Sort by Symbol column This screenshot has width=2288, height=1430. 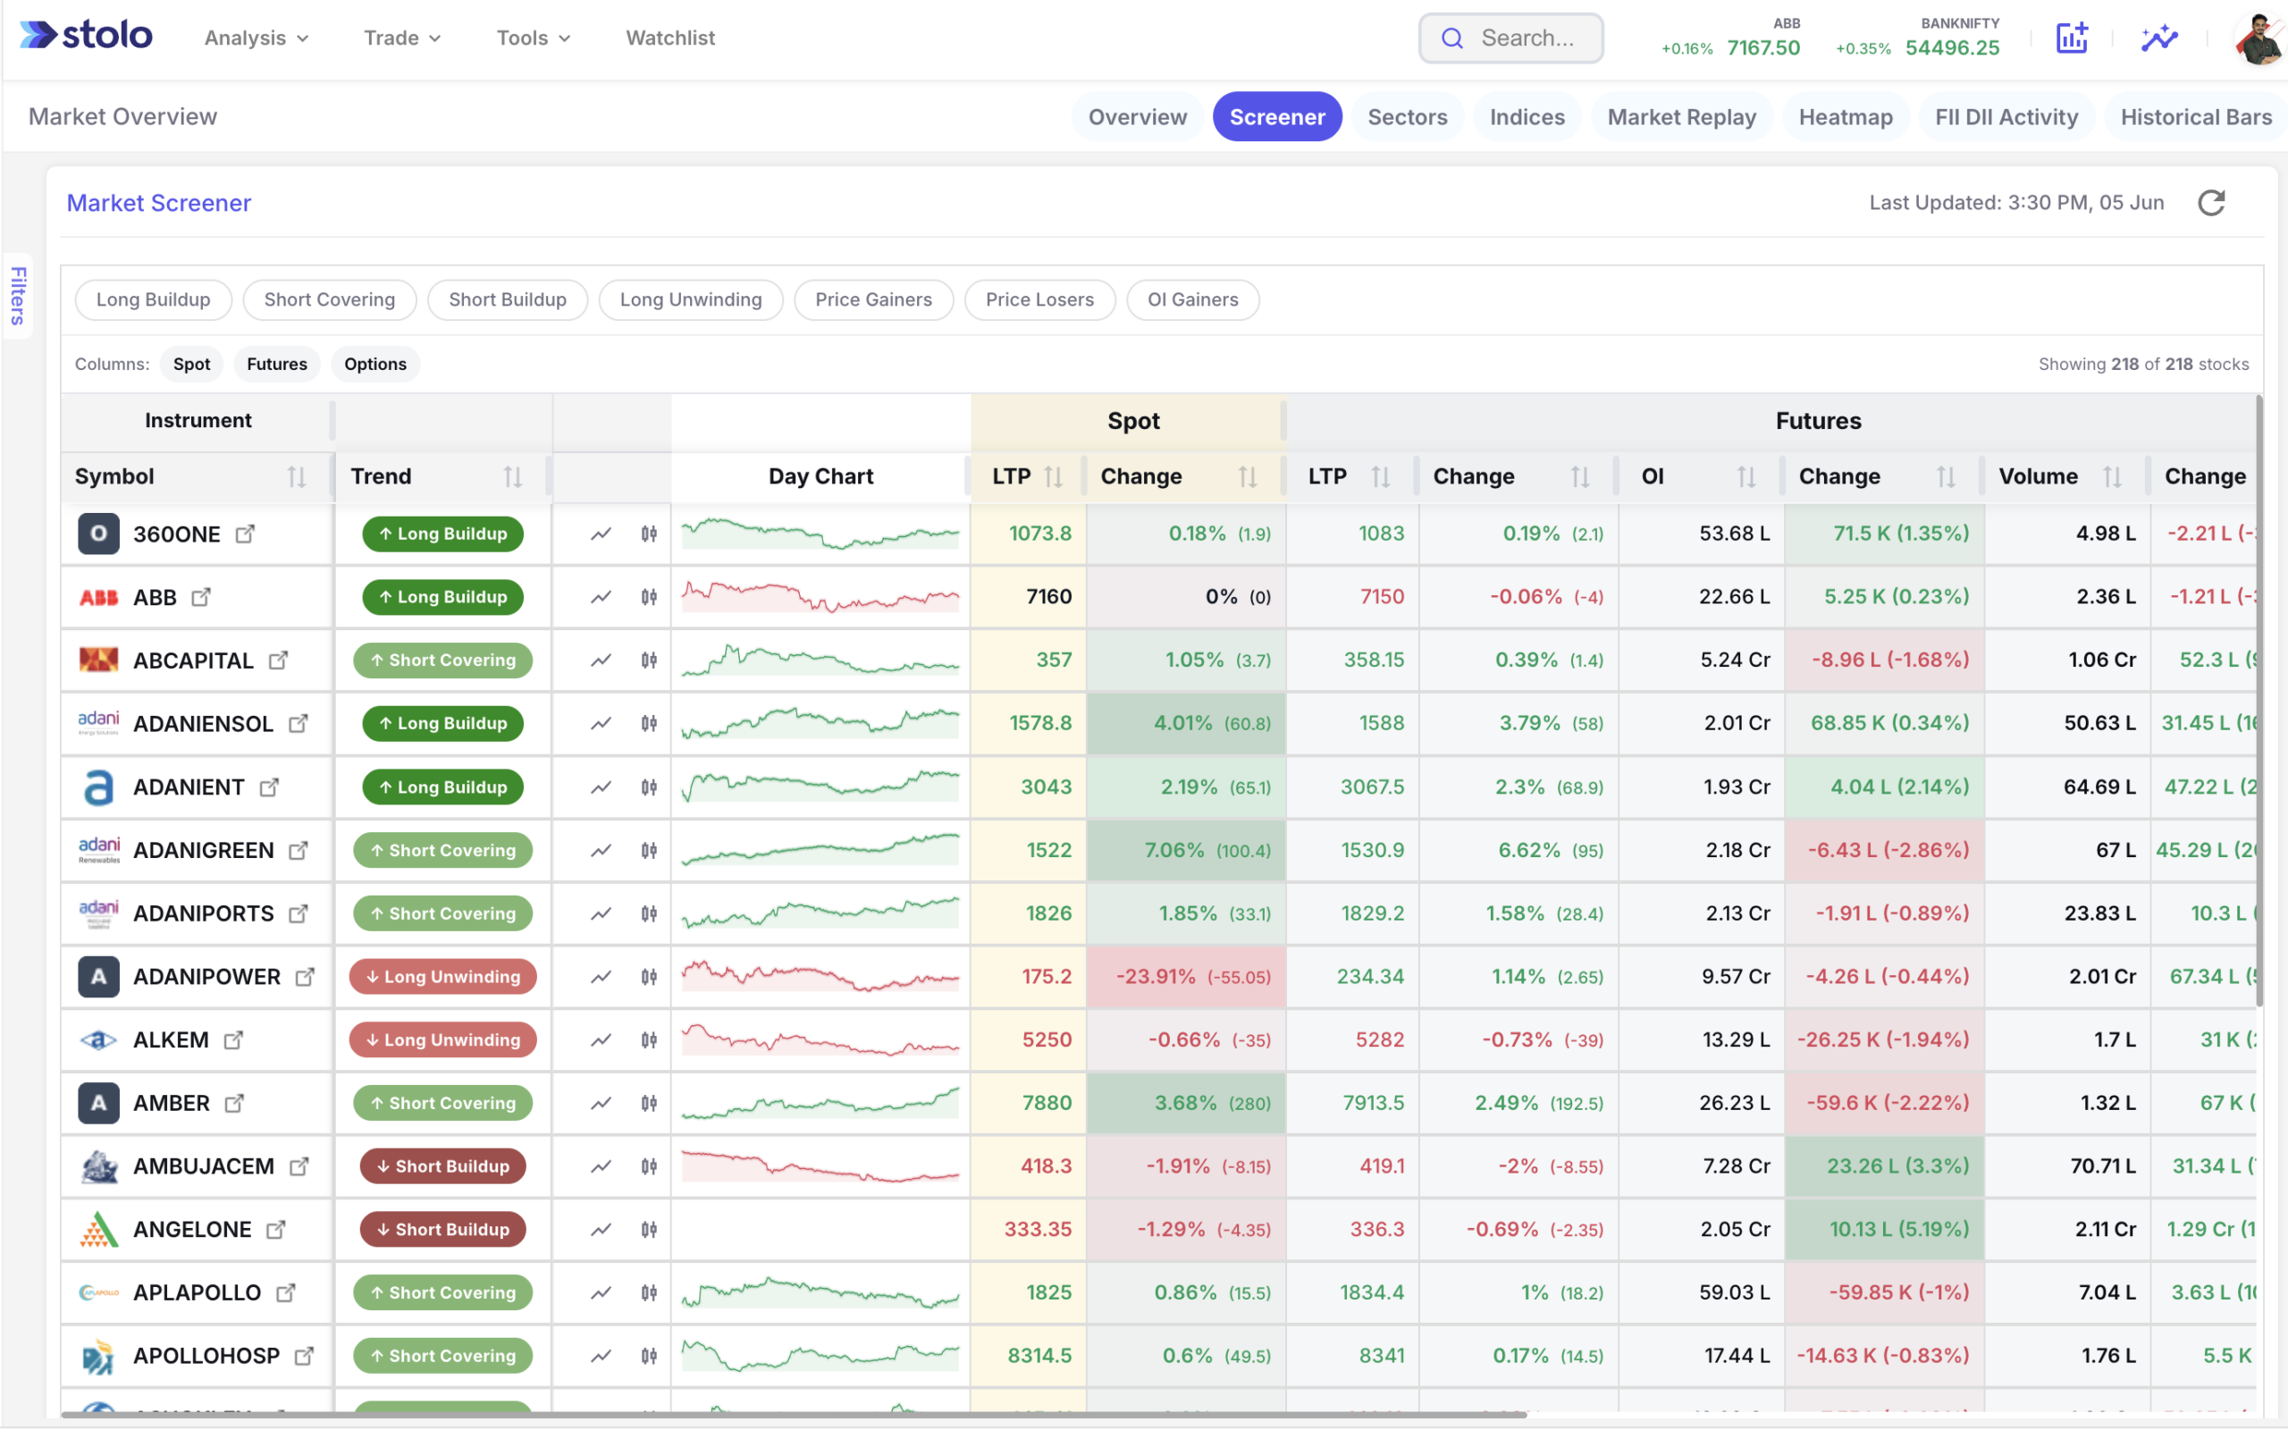296,476
